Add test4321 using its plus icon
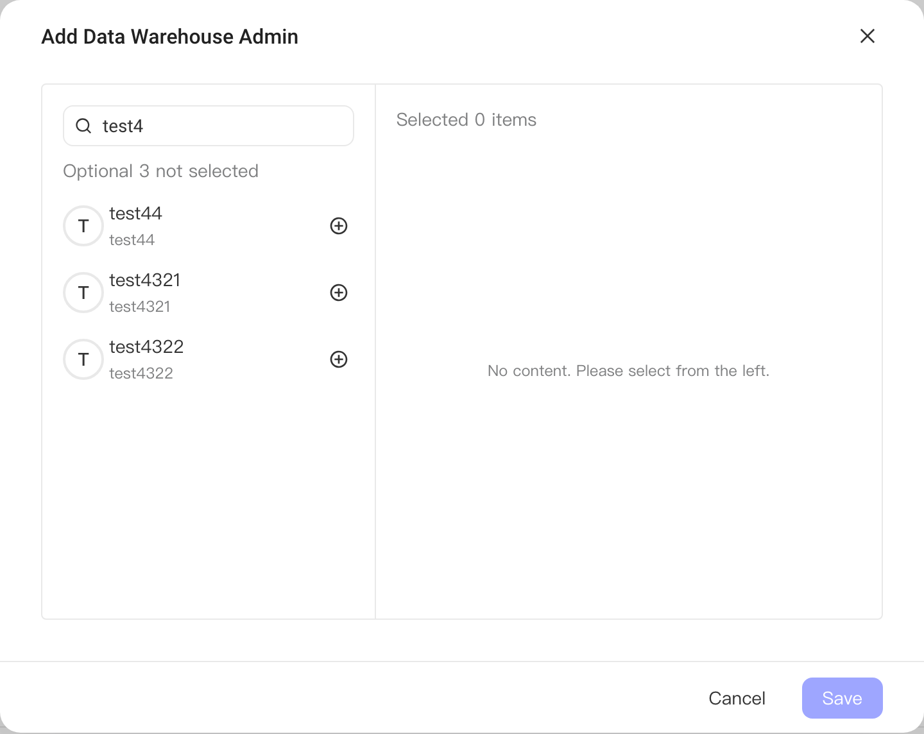 tap(339, 293)
